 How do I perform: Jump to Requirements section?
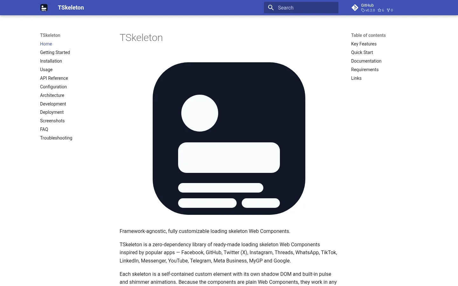365,70
